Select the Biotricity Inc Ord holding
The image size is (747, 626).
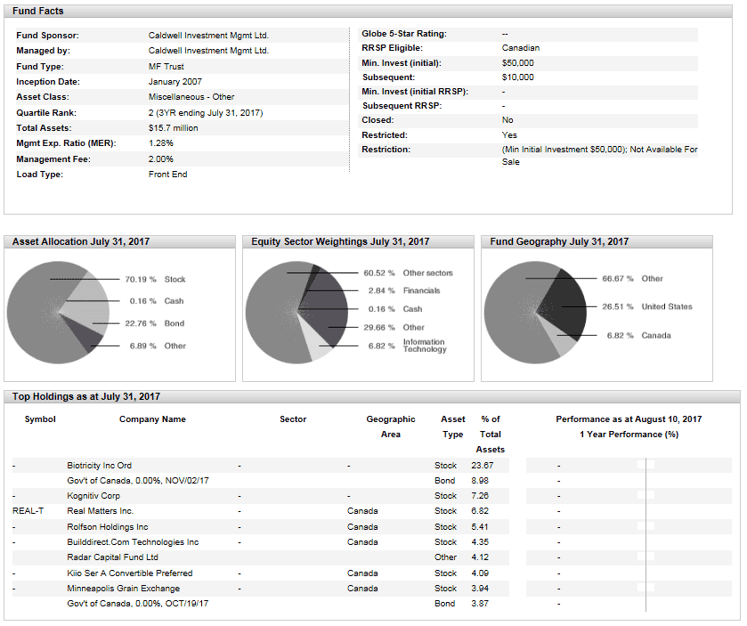point(99,466)
